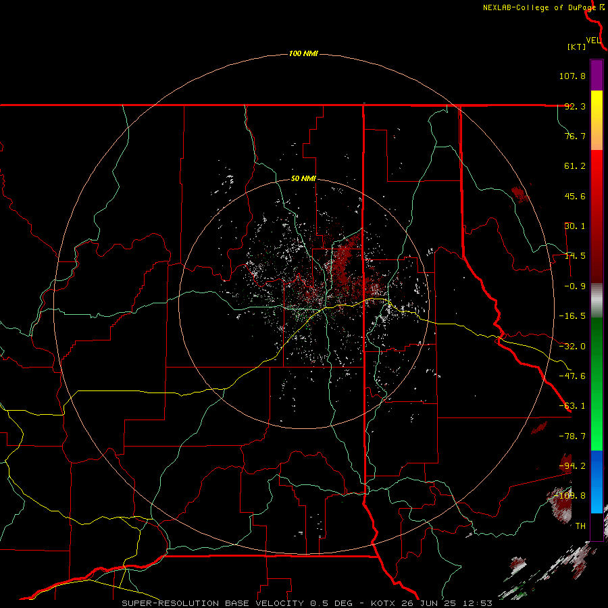Click the VEL label above the color scale
The image size is (608, 608).
pos(593,41)
